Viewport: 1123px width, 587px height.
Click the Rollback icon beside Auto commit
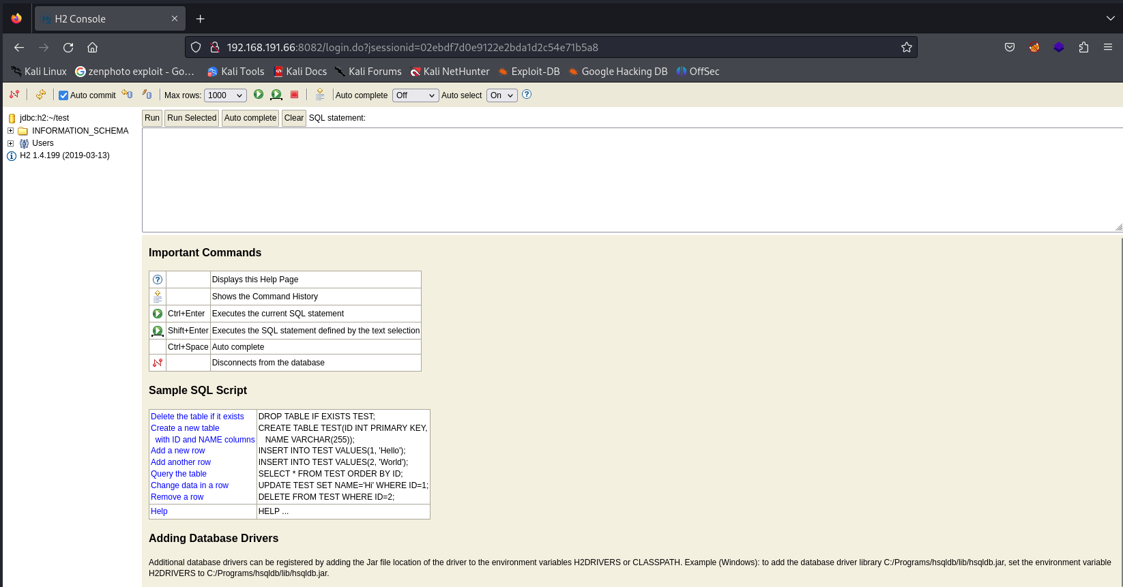tap(127, 95)
